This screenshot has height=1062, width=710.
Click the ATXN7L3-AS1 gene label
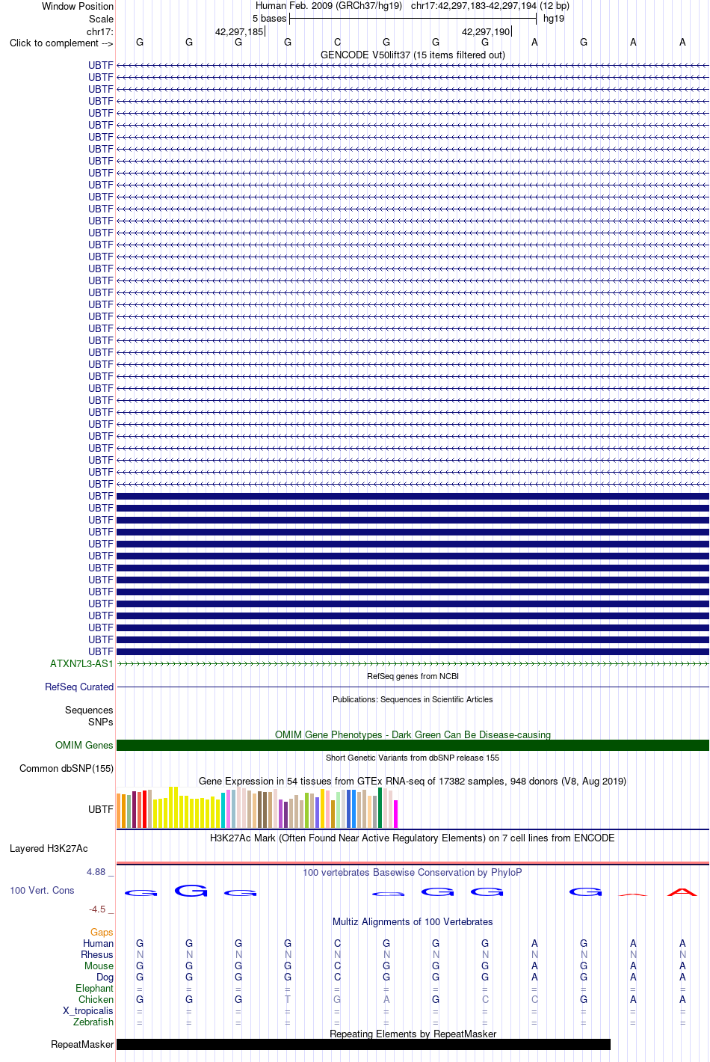pos(81,663)
